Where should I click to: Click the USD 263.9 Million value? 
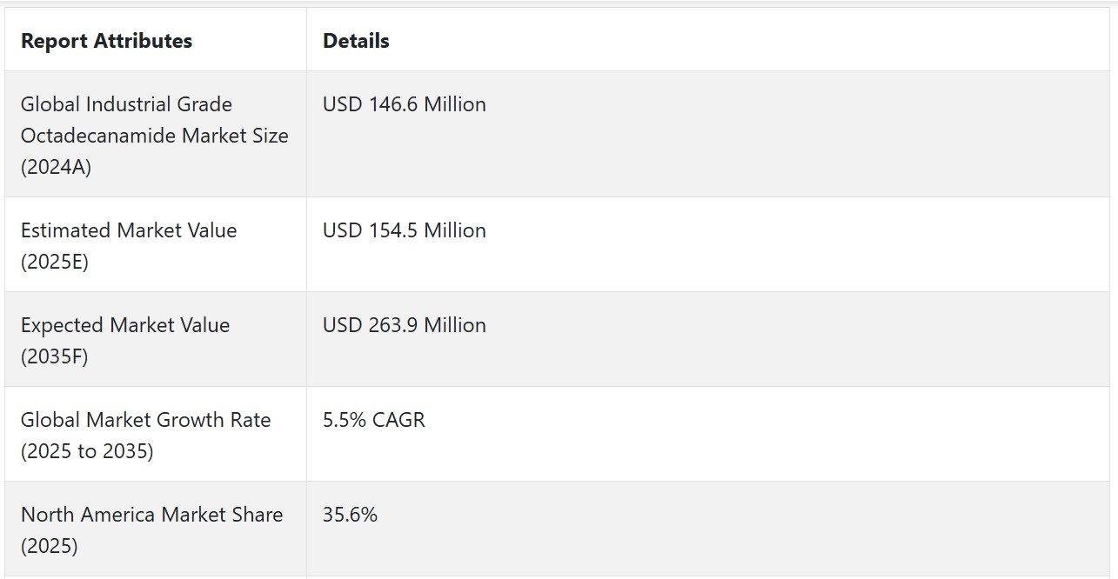point(405,325)
